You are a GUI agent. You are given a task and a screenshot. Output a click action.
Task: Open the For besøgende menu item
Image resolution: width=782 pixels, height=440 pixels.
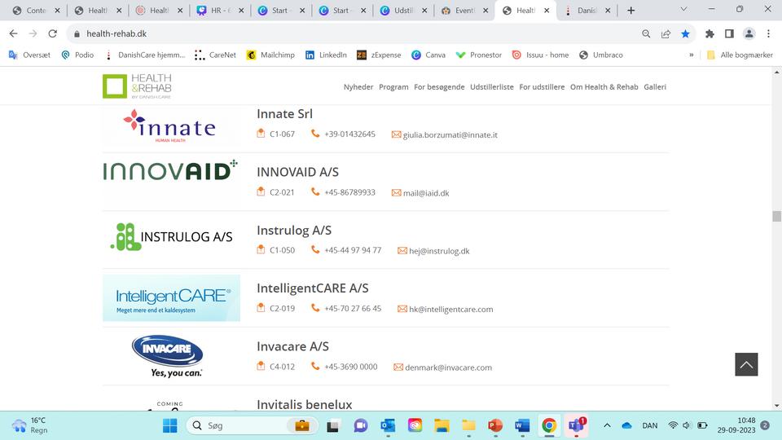click(439, 87)
